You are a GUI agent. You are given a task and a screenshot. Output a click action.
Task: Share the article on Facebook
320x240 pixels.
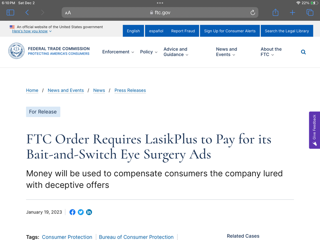(x=72, y=212)
